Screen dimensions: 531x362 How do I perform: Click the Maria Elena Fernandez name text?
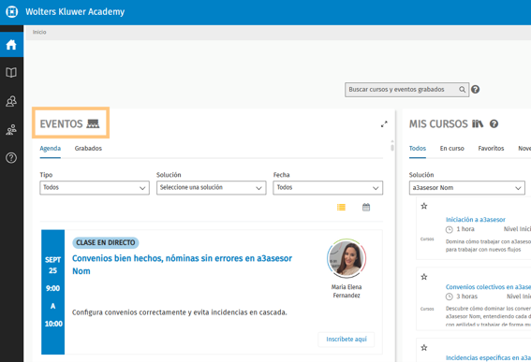[x=347, y=291]
